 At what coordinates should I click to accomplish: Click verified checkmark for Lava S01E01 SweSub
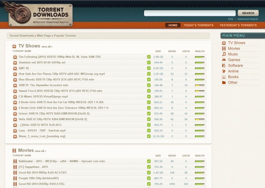[x=149, y=131]
